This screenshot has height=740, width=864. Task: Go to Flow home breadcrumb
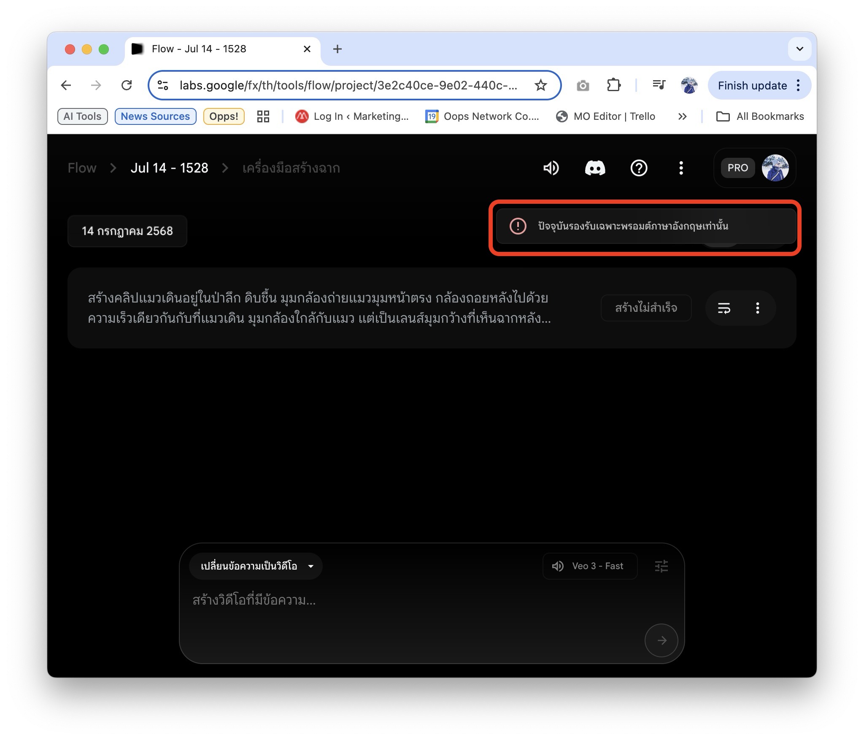(x=82, y=168)
